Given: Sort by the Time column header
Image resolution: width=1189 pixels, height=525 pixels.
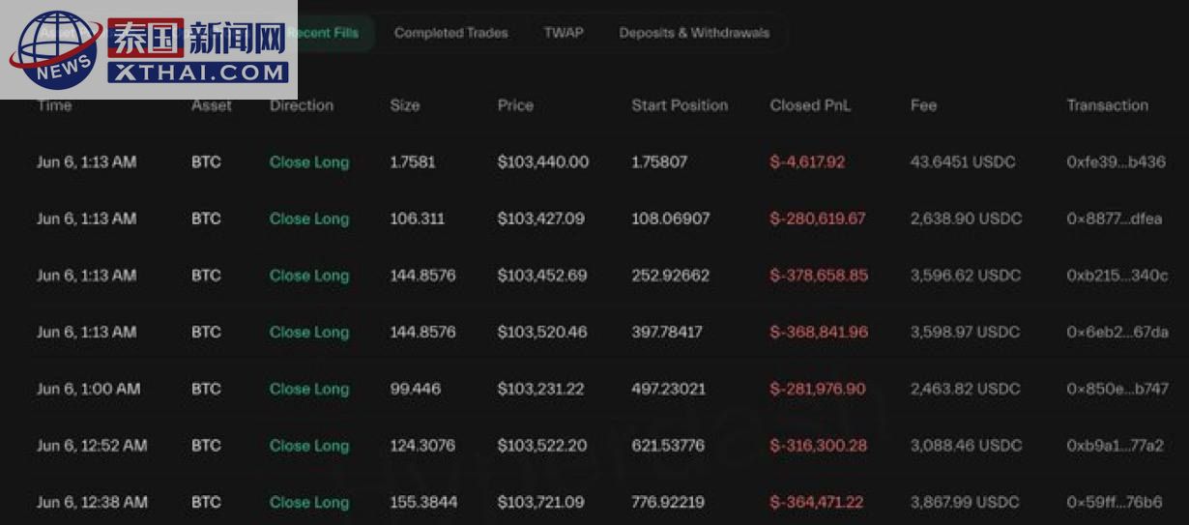Looking at the screenshot, I should pos(54,105).
